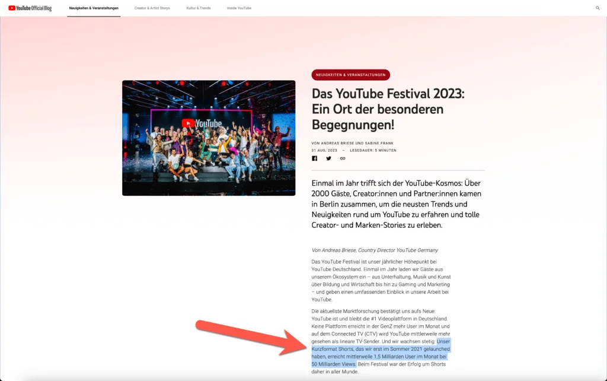
Task: Switch to the Kultur & Trends tab
Action: [x=198, y=8]
